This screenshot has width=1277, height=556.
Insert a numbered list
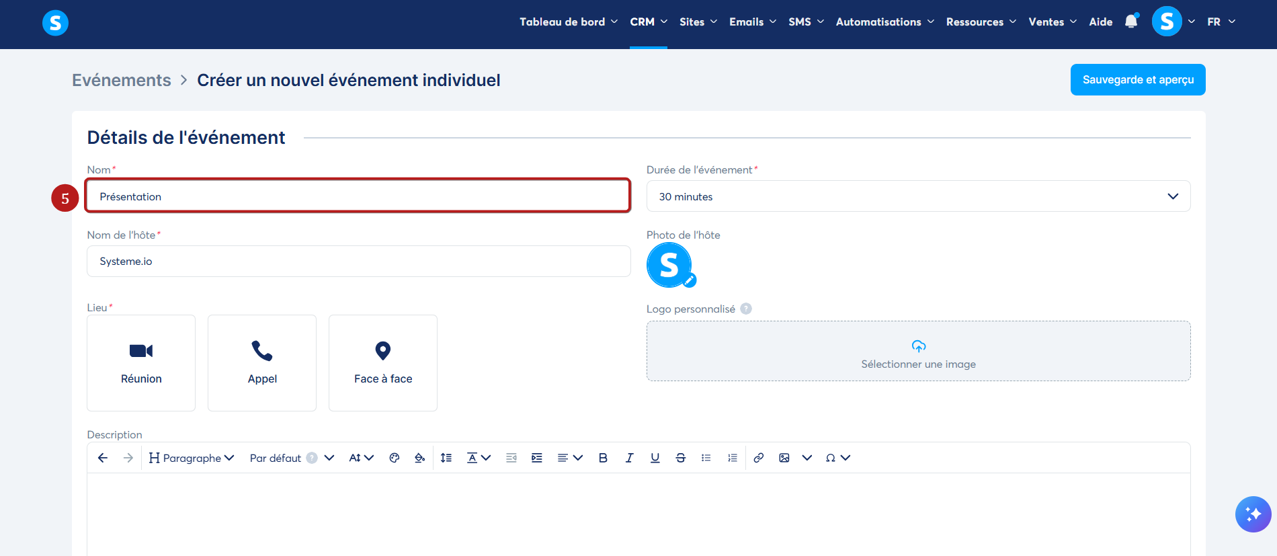pos(733,458)
